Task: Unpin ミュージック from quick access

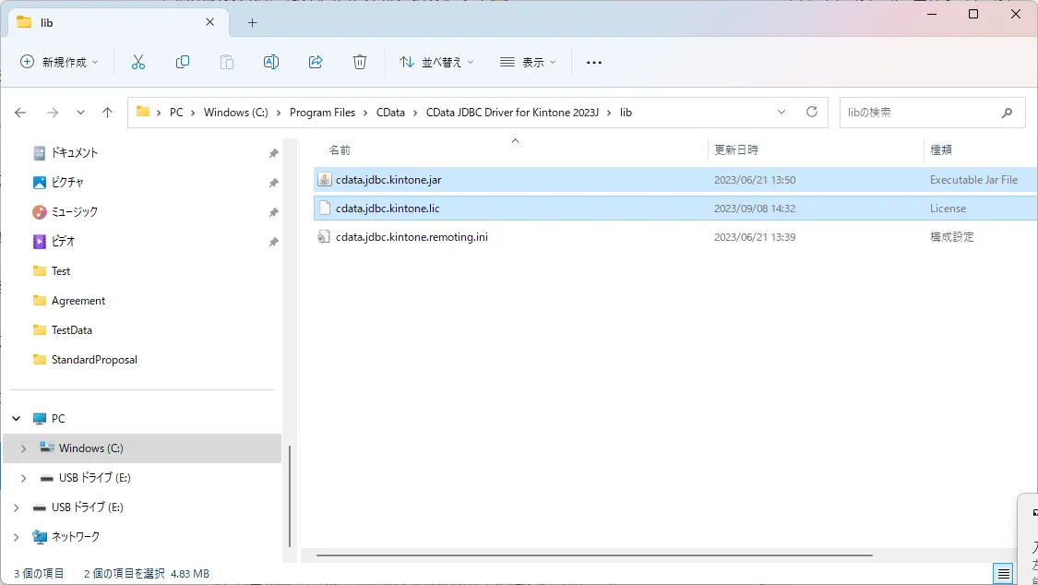Action: pyautogui.click(x=273, y=211)
